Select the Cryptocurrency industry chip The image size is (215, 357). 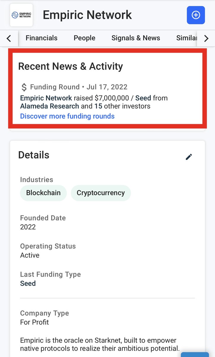[x=101, y=193]
